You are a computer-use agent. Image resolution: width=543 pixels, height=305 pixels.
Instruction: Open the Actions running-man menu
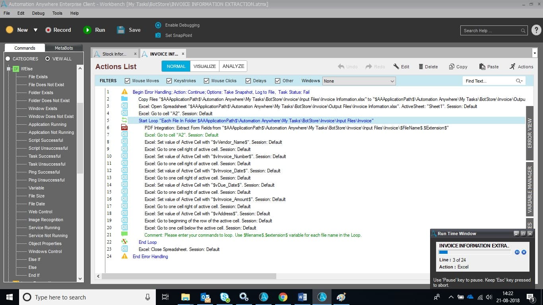click(521, 67)
